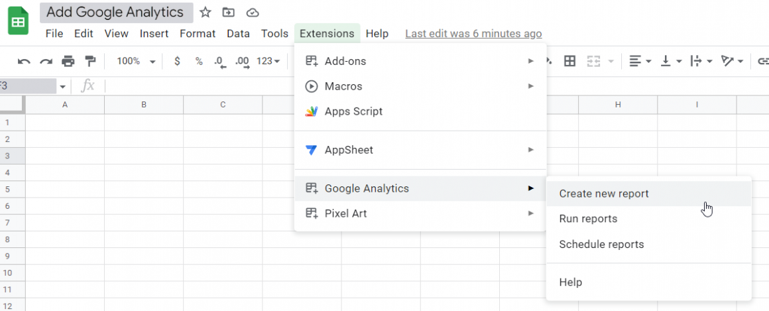Select row 3 header

(x=7, y=155)
